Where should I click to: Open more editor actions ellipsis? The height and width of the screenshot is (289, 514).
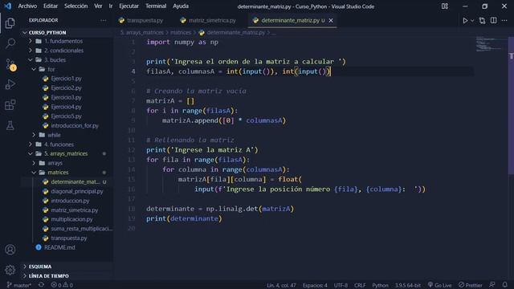point(504,20)
